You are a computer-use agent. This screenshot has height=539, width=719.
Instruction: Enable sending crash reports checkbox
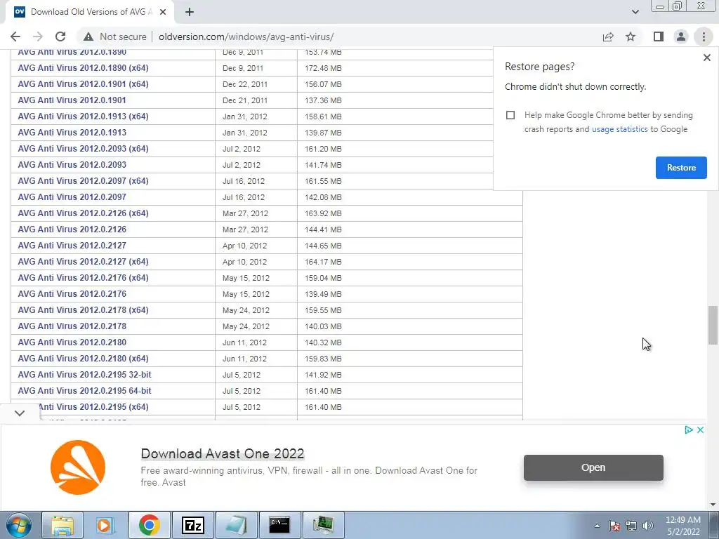(x=510, y=115)
